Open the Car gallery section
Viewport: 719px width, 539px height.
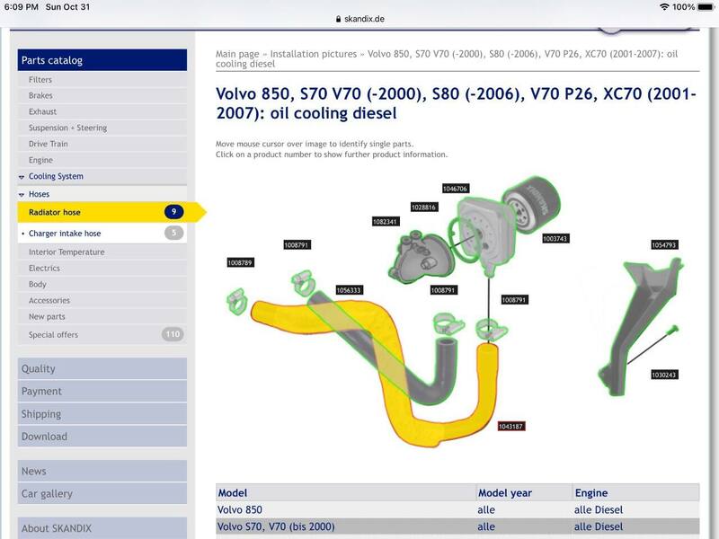pos(102,493)
